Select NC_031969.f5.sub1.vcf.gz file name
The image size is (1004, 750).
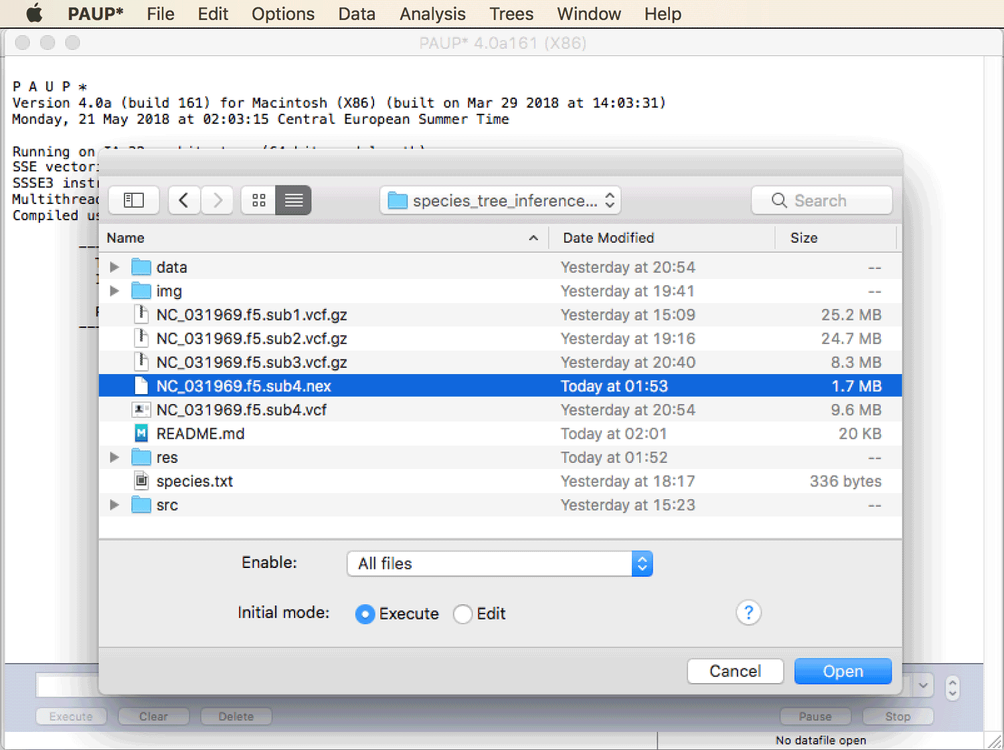tap(252, 315)
